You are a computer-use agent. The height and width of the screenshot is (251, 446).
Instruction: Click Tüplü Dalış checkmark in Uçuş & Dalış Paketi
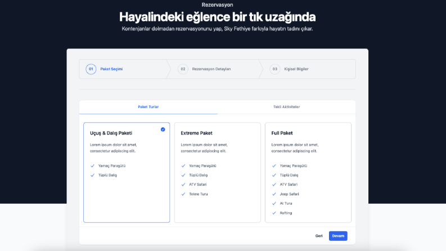pos(92,175)
